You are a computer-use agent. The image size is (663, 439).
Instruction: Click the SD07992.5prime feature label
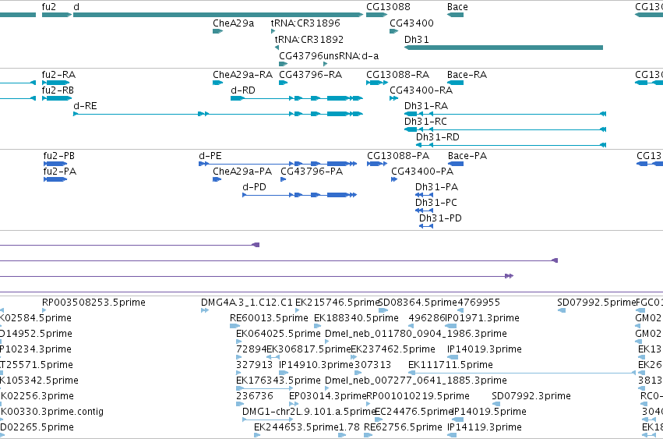596,303
